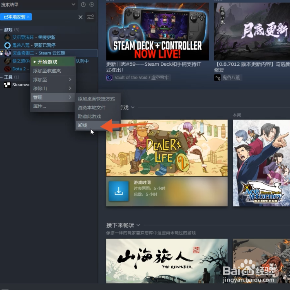The height and width of the screenshot is (290, 290).
Task: Expand the 搜索结果 dropdown
Action: coord(73,4)
